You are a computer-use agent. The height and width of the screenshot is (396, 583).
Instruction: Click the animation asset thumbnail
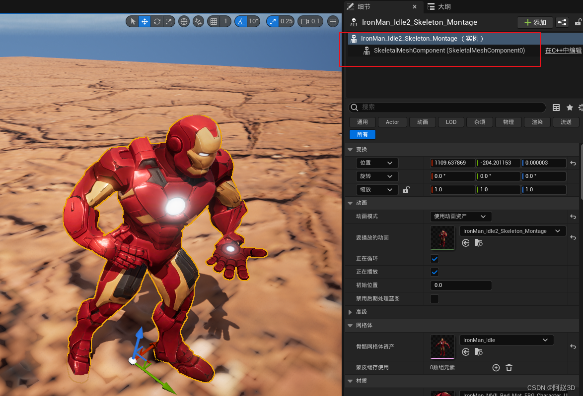(442, 238)
